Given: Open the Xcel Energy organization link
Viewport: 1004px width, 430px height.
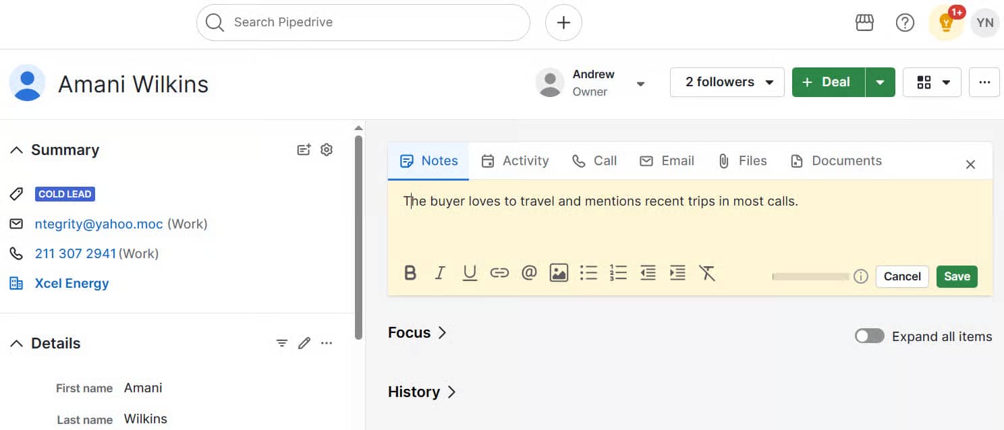Looking at the screenshot, I should click(x=72, y=283).
